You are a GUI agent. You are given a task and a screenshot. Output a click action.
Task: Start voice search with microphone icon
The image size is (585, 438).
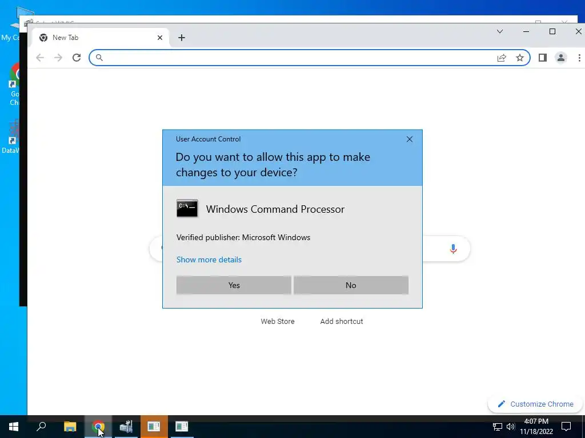(453, 249)
